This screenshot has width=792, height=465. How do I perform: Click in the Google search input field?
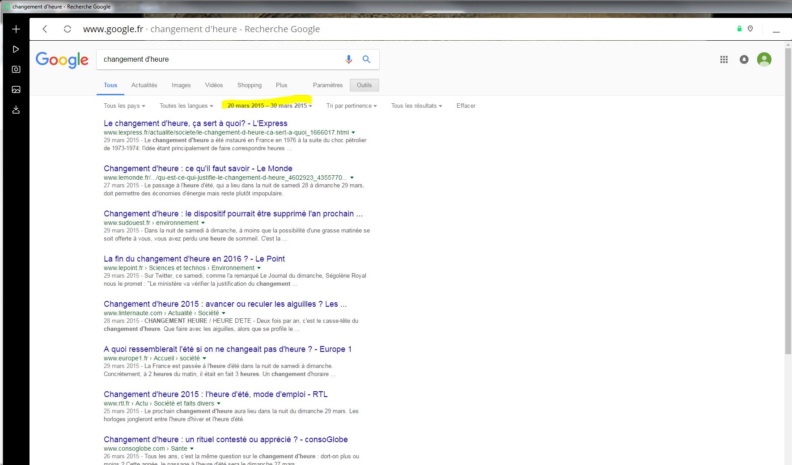219,59
